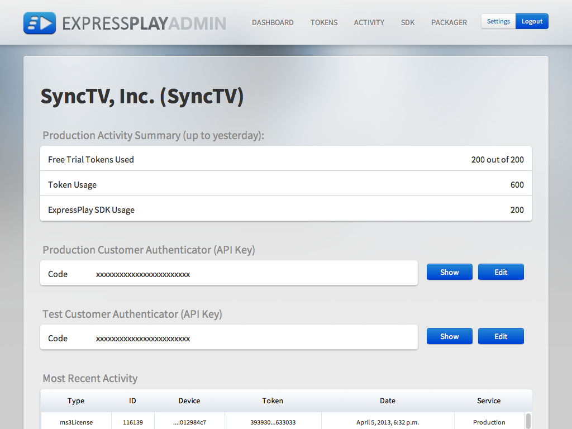Edit the Test Customer Authenticator key
Screen dimensions: 572x429
click(500, 336)
